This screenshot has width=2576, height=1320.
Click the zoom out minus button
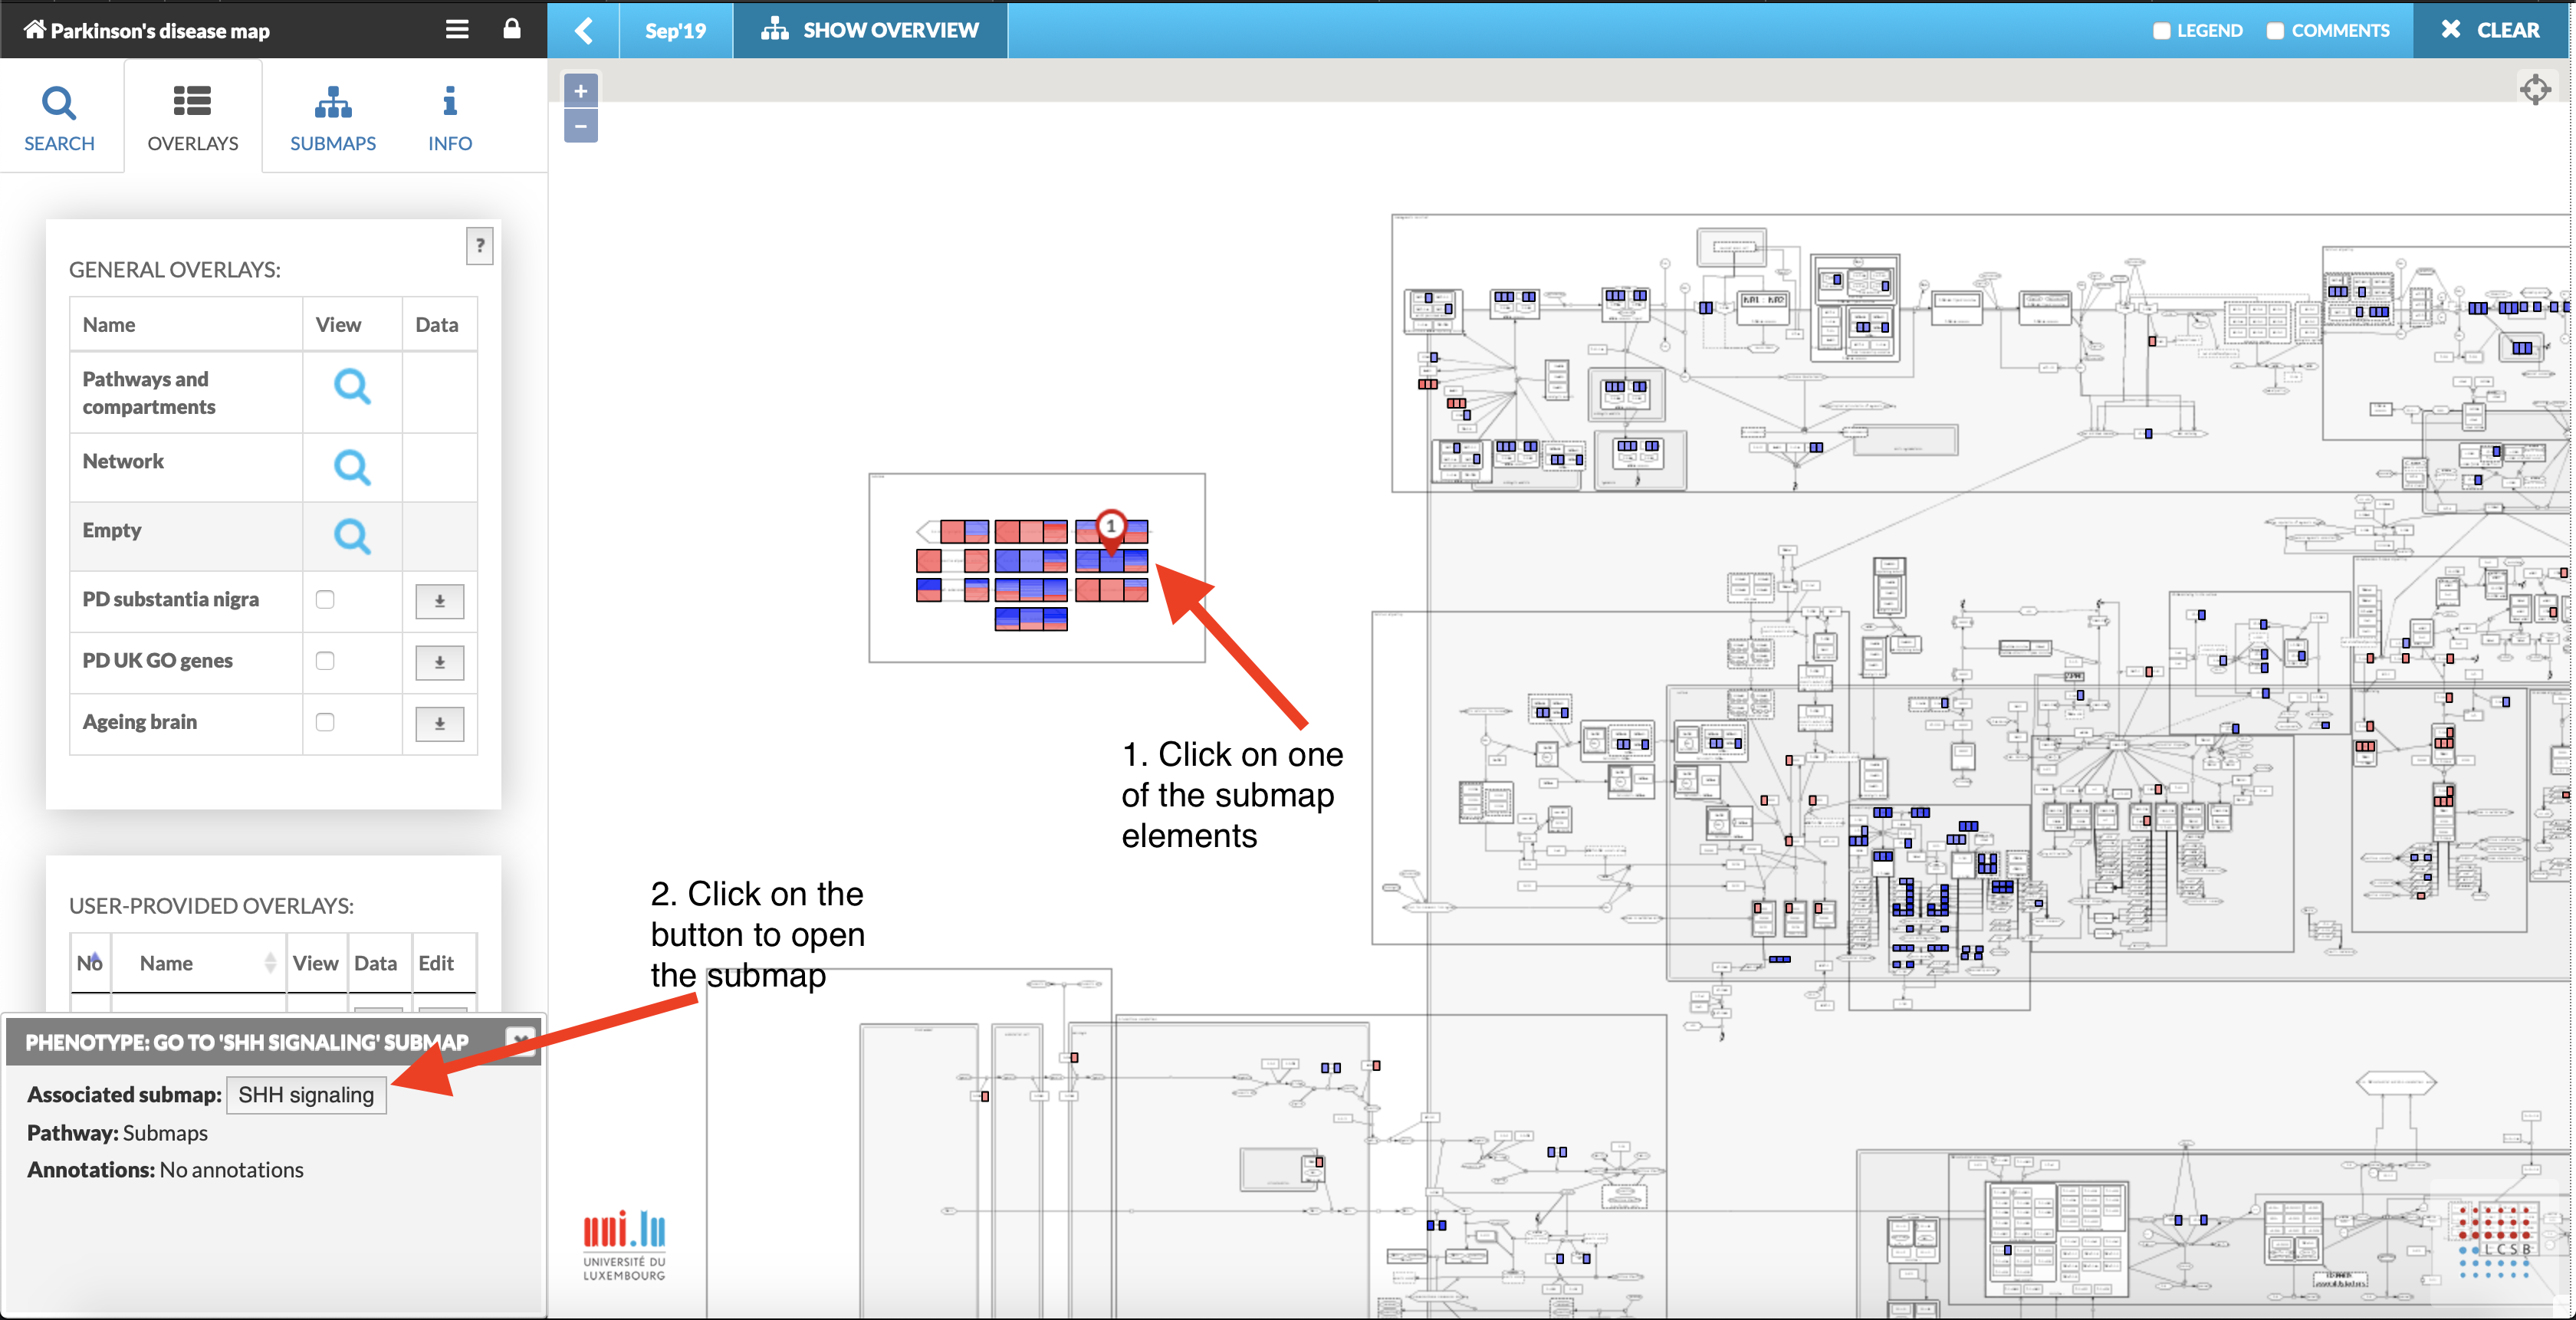pyautogui.click(x=580, y=126)
